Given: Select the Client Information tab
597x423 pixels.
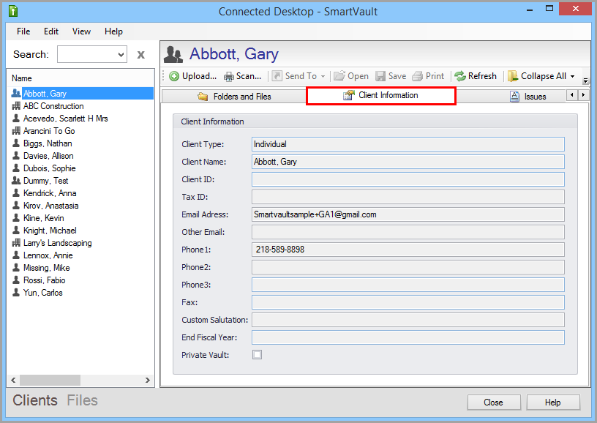Looking at the screenshot, I should pyautogui.click(x=380, y=96).
